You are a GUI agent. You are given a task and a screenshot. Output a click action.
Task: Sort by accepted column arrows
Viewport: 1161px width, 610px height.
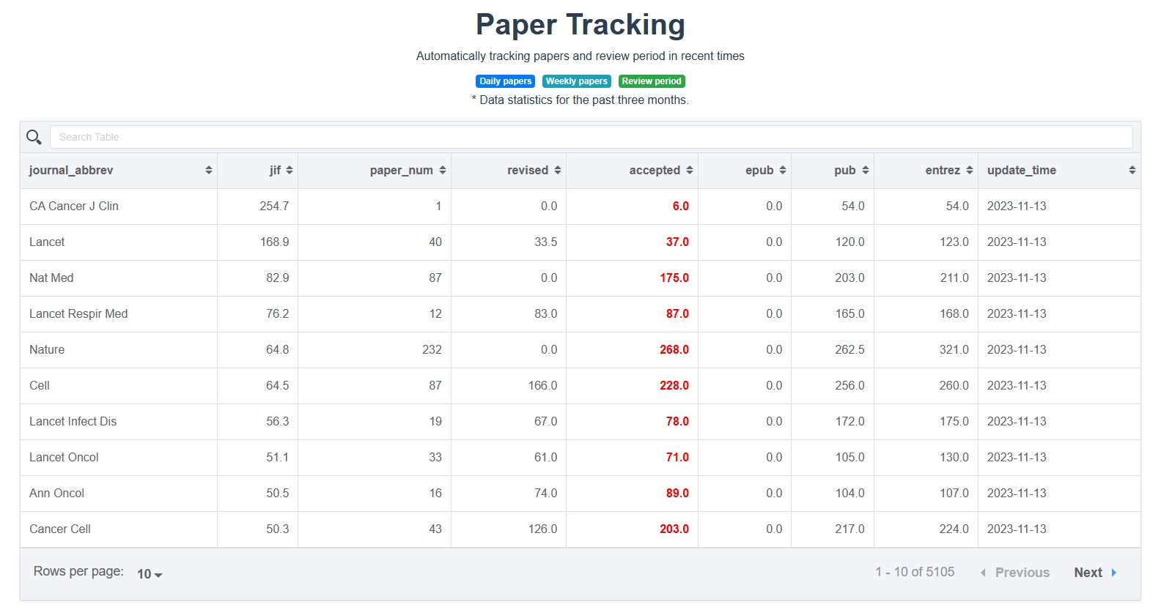click(x=690, y=170)
